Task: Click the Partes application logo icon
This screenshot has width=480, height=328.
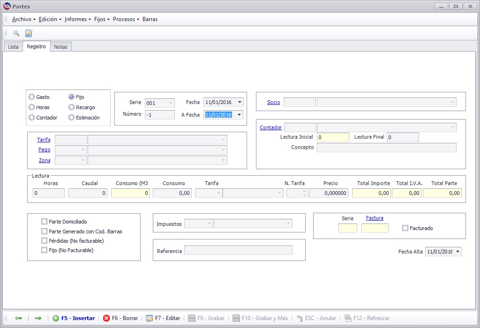Action: pos(7,6)
